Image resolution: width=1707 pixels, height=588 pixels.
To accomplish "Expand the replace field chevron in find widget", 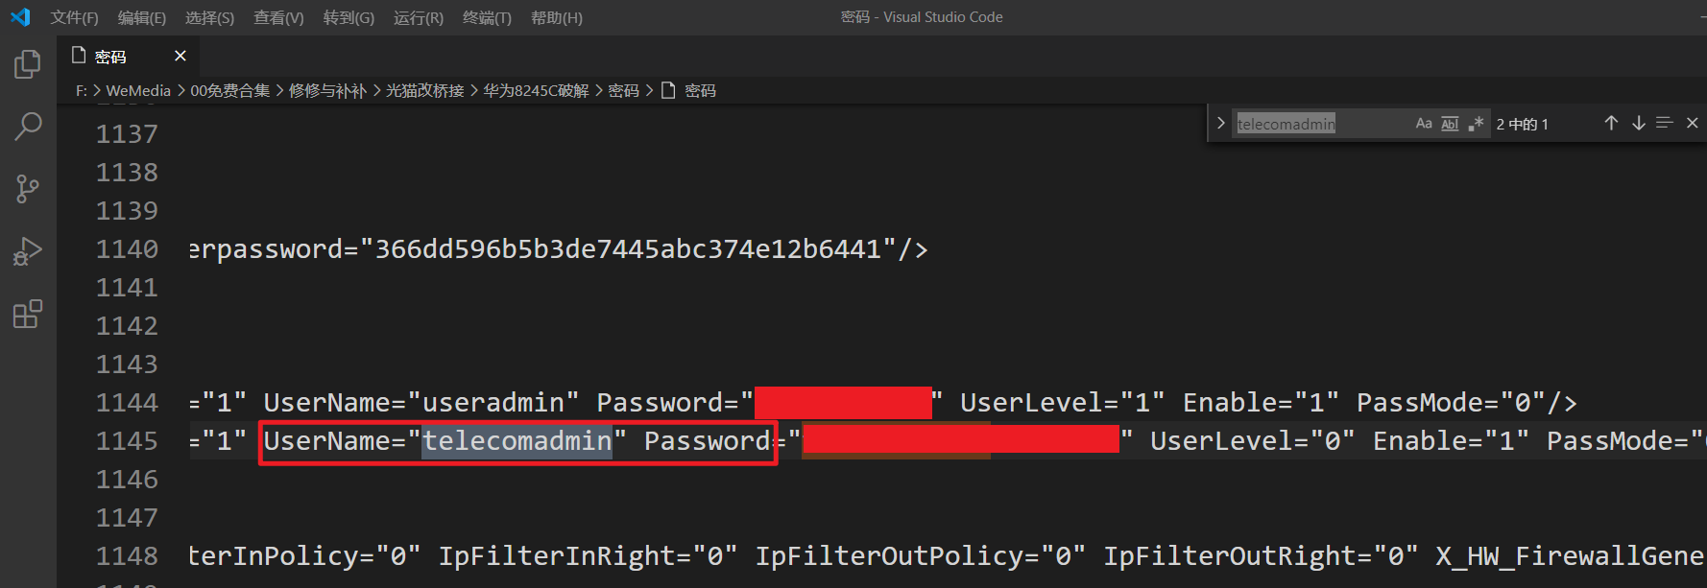I will 1220,124.
